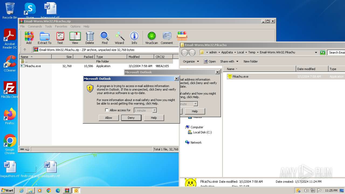345x194 pixels.
Task: Sort by Name column in WinRAR
Action: click(x=35, y=57)
